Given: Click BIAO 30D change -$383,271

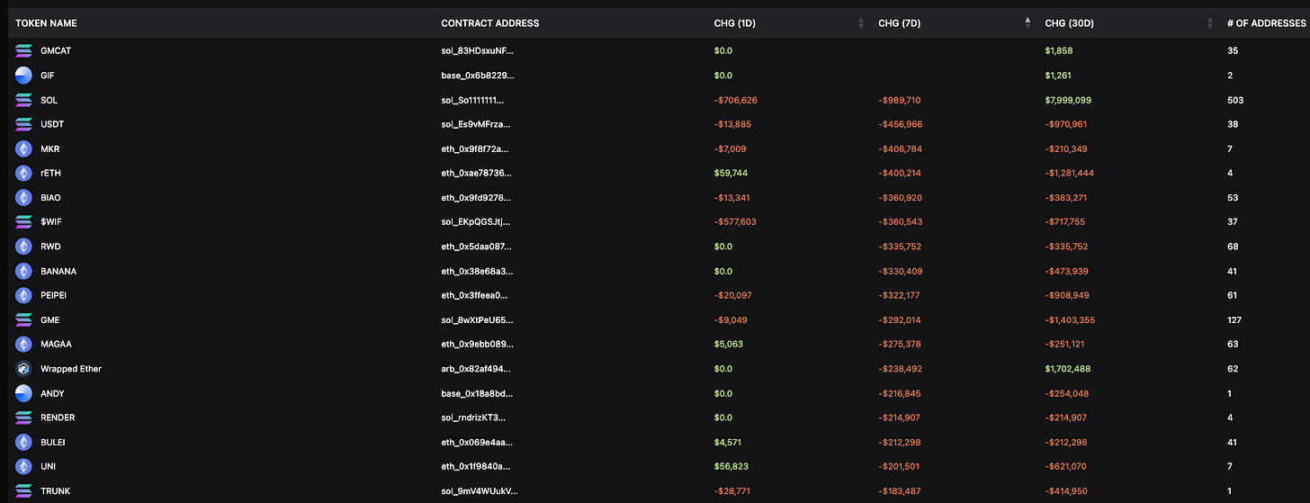Looking at the screenshot, I should 1066,197.
